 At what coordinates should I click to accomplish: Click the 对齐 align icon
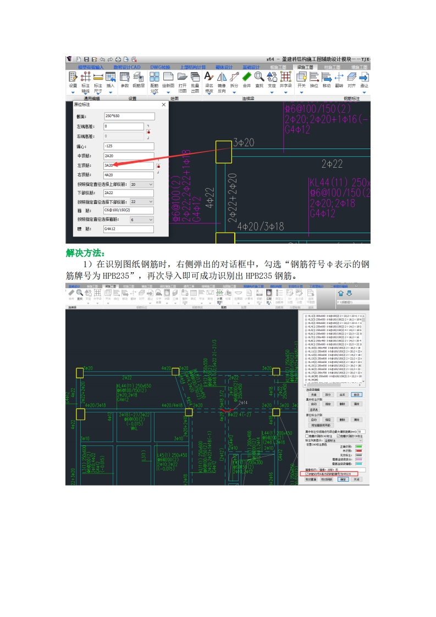tap(352, 77)
